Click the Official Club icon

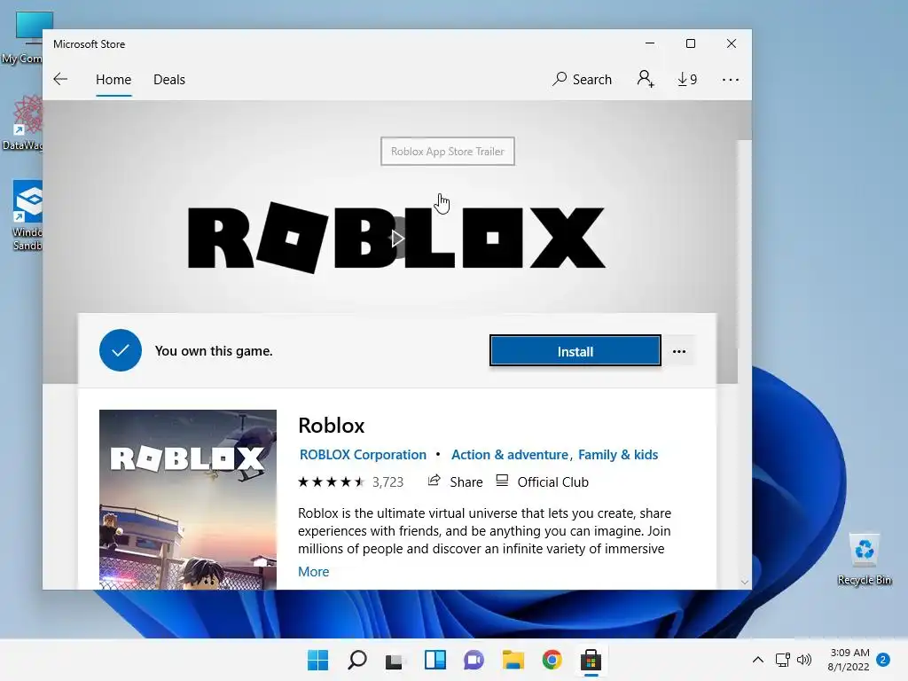502,481
